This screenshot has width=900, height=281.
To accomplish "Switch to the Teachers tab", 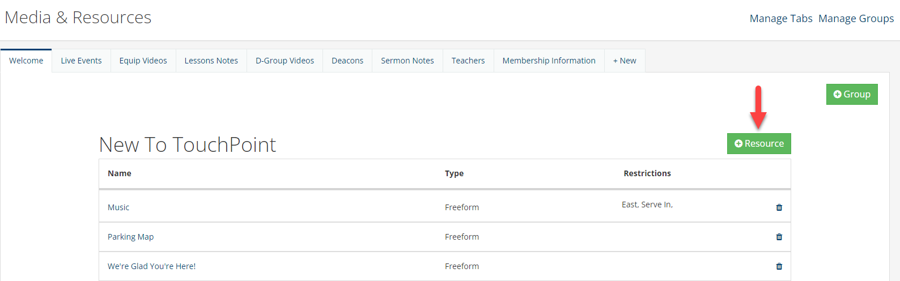I will [468, 61].
